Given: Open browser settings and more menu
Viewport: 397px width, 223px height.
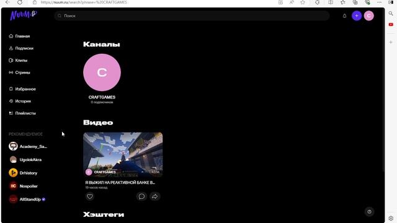Looking at the screenshot, I should point(379,2).
